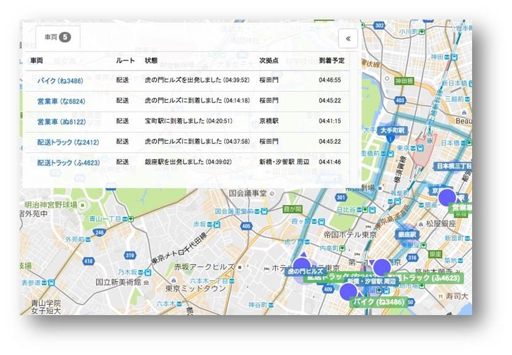Collapse the vehicle panel with the double chevron
The image size is (512, 355).
(x=348, y=39)
